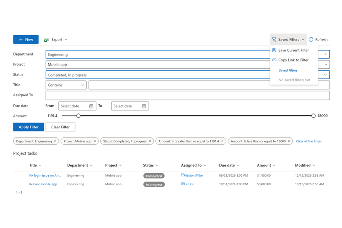Click the From date calendar icon

[91, 106]
